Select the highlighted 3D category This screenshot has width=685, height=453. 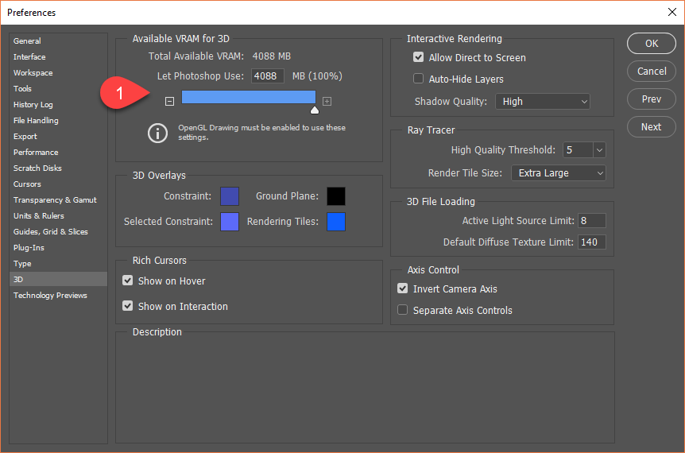pos(58,279)
